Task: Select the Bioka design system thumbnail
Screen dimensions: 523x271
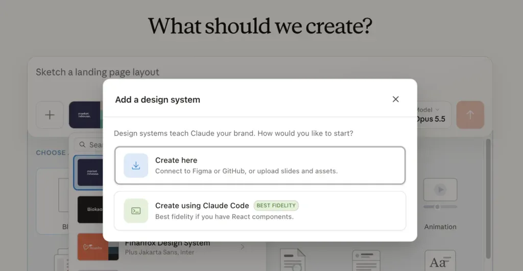Action: click(90, 209)
